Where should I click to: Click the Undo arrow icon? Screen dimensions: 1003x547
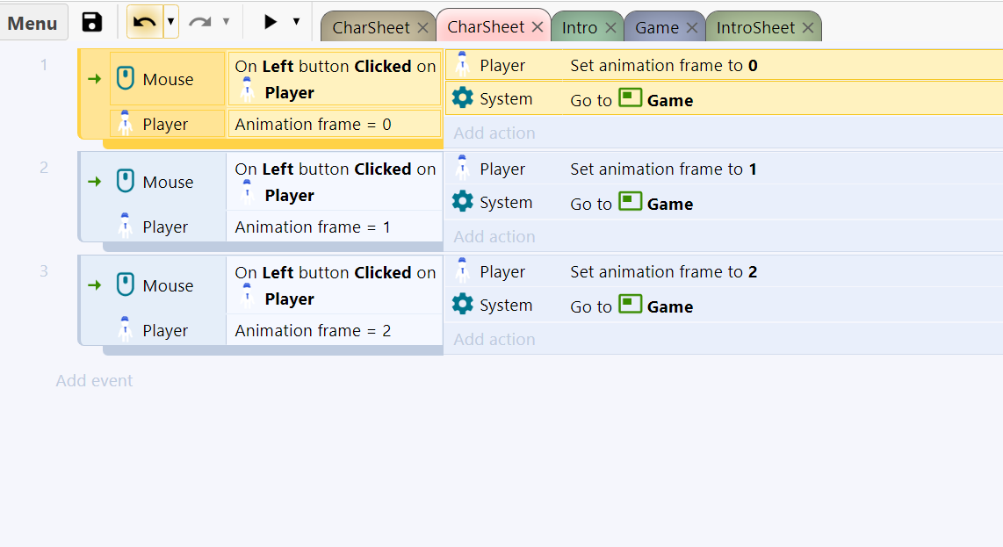[x=145, y=23]
